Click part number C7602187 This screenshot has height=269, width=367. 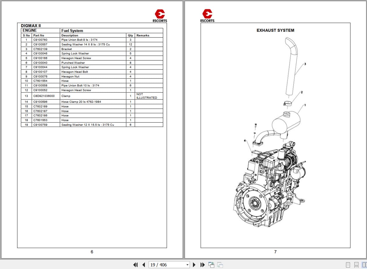tap(40, 111)
